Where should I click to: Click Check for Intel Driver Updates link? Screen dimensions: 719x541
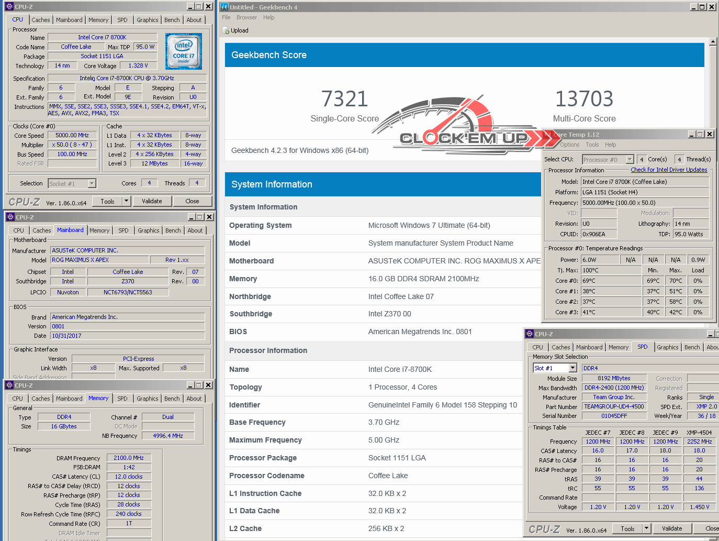click(x=669, y=170)
